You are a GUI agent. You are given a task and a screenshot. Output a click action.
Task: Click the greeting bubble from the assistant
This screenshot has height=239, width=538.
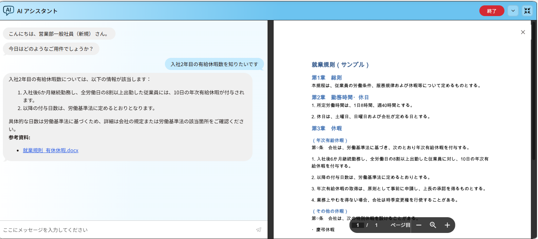(59, 33)
